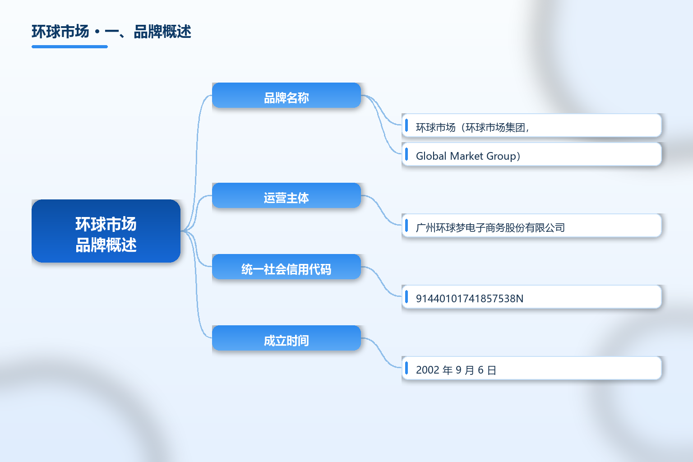This screenshot has height=462, width=693.
Task: Select the 统一社会信用代码 branch node
Action: pyautogui.click(x=286, y=267)
